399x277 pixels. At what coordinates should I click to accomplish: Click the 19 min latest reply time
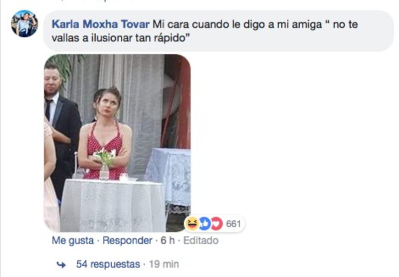164,264
